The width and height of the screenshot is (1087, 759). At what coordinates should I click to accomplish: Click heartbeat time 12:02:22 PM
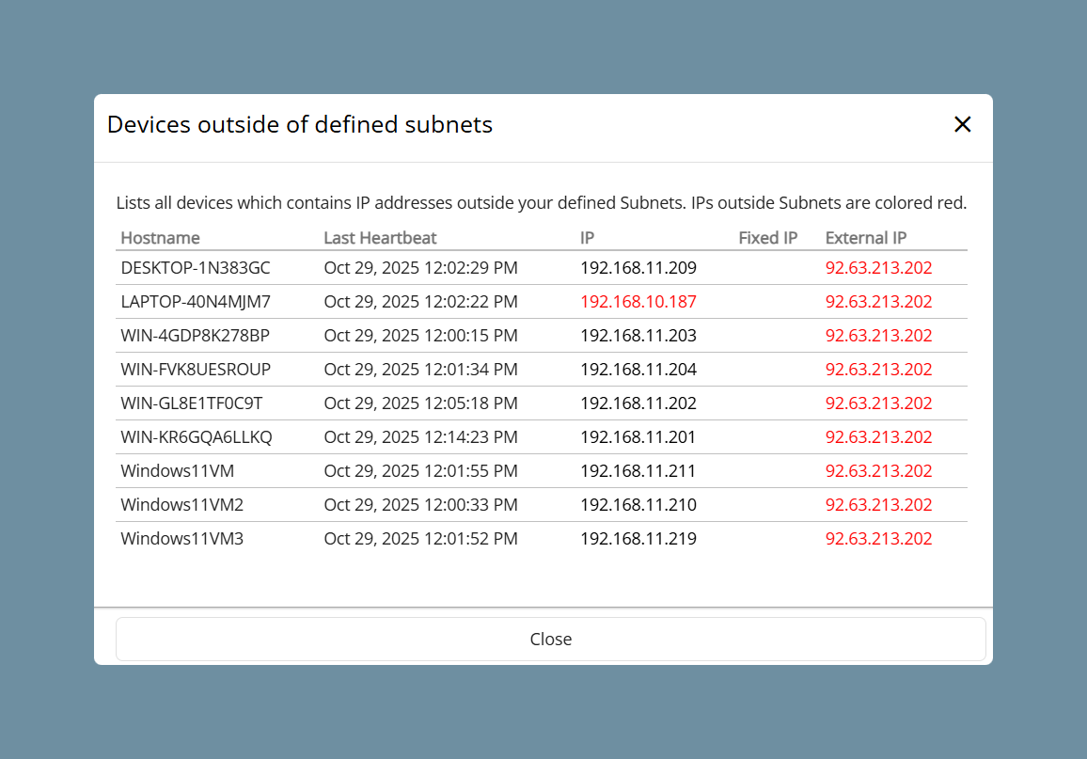[x=469, y=302]
